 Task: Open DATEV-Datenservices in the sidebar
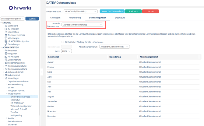point(20,97)
